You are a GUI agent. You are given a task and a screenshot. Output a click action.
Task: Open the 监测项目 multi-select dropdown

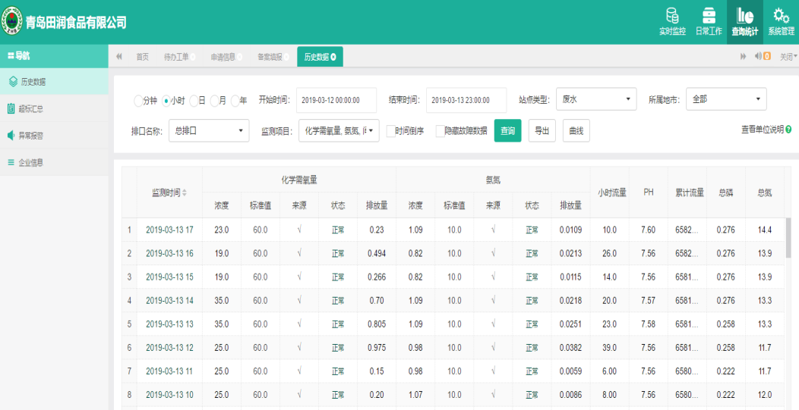click(x=339, y=131)
